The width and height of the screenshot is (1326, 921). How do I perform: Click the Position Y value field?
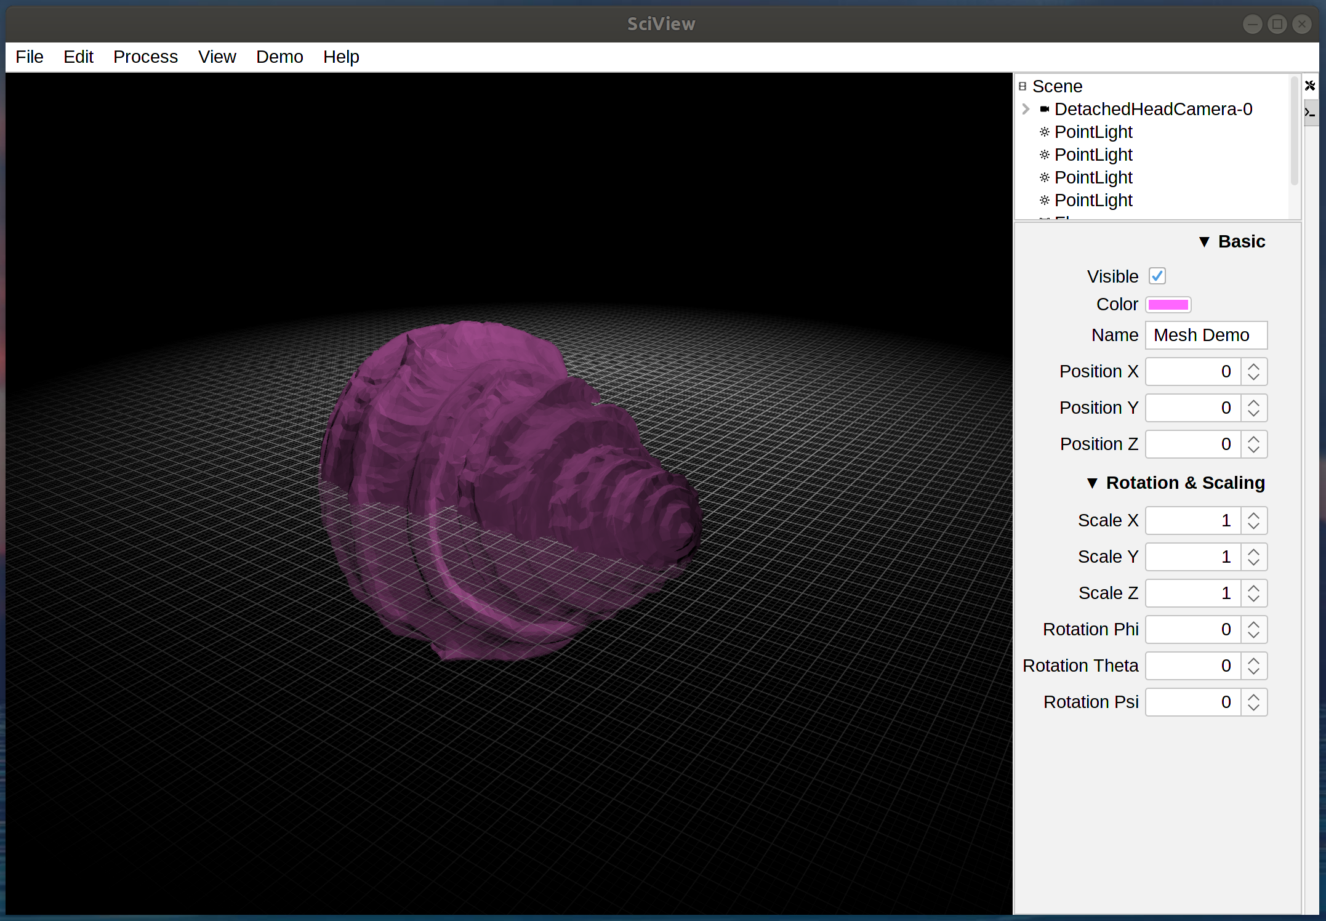[x=1193, y=408]
